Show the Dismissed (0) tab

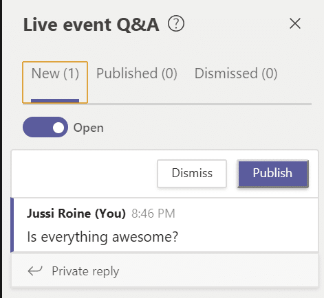236,73
